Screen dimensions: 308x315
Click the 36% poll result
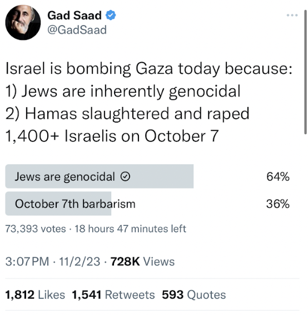(x=278, y=204)
